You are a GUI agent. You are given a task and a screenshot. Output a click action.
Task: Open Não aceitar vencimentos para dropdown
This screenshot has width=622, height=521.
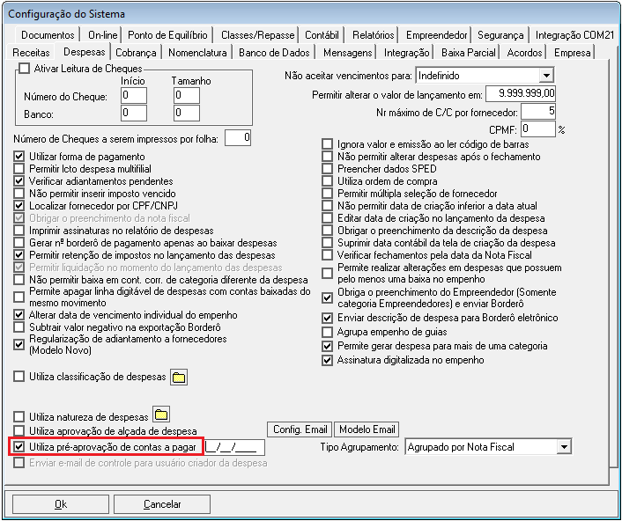coord(546,76)
